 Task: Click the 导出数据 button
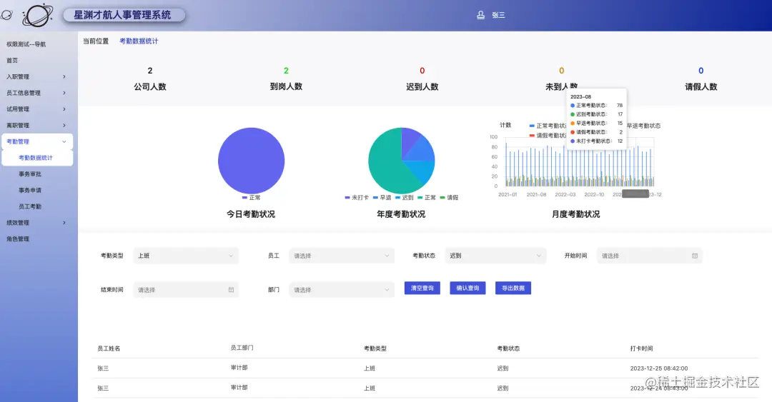click(x=513, y=288)
